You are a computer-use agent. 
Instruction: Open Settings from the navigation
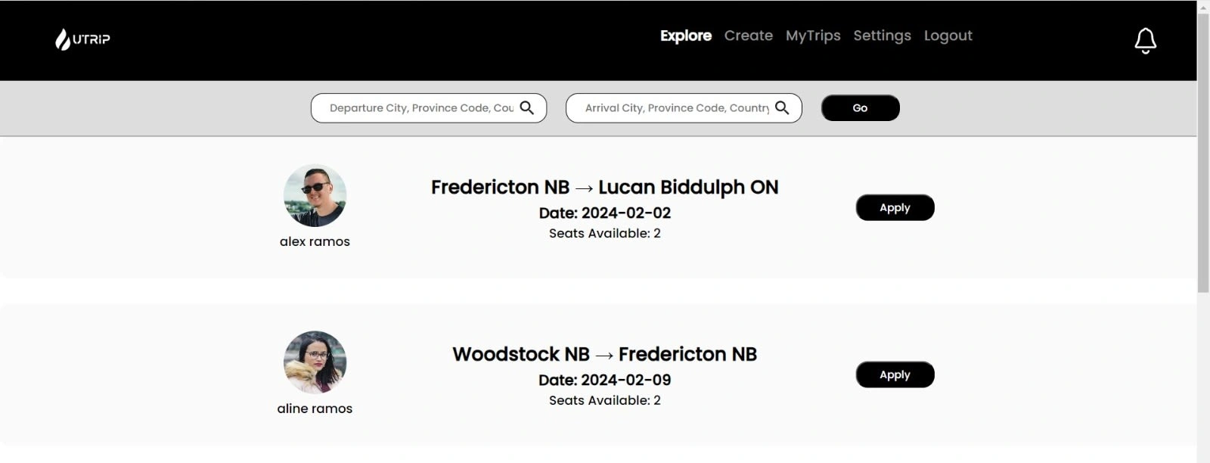point(883,36)
